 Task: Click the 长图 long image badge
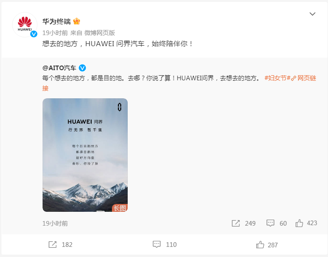pyautogui.click(x=120, y=208)
